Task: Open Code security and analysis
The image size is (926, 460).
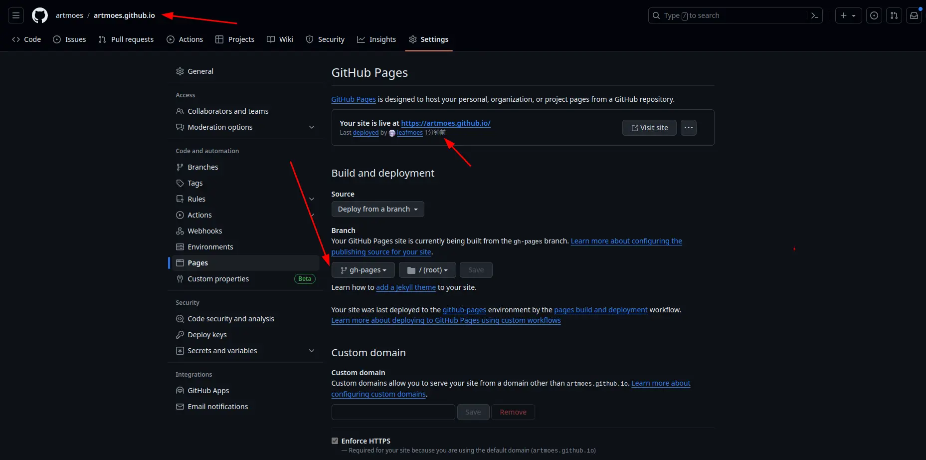Action: tap(245, 319)
